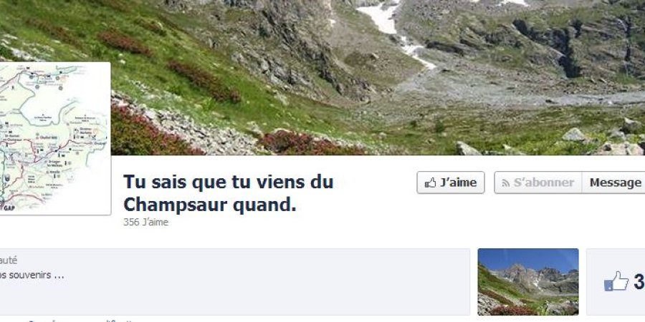Send a message via Message button
The height and width of the screenshot is (322, 645).
click(x=615, y=182)
